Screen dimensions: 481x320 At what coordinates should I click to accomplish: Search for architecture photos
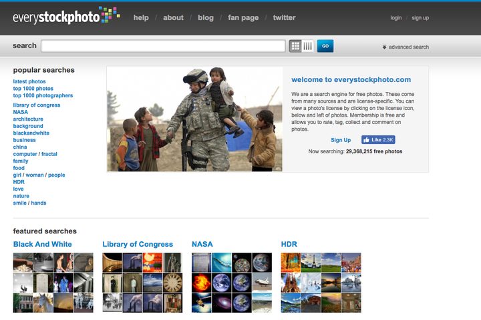28,119
